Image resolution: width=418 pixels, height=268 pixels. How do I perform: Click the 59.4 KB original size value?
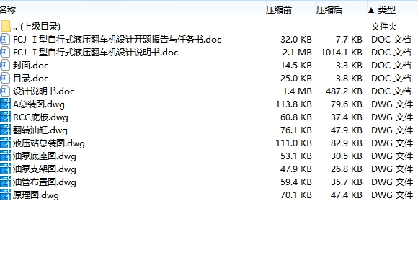296,182
